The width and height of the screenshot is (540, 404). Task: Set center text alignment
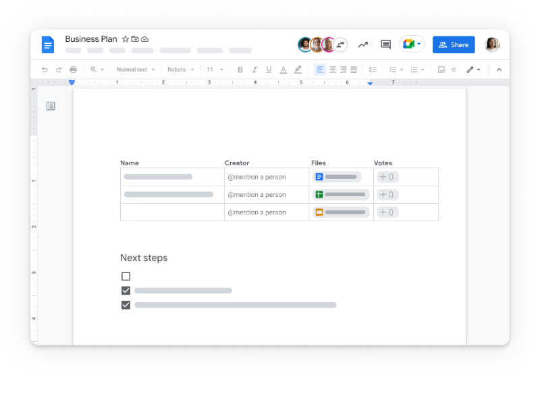(x=333, y=69)
